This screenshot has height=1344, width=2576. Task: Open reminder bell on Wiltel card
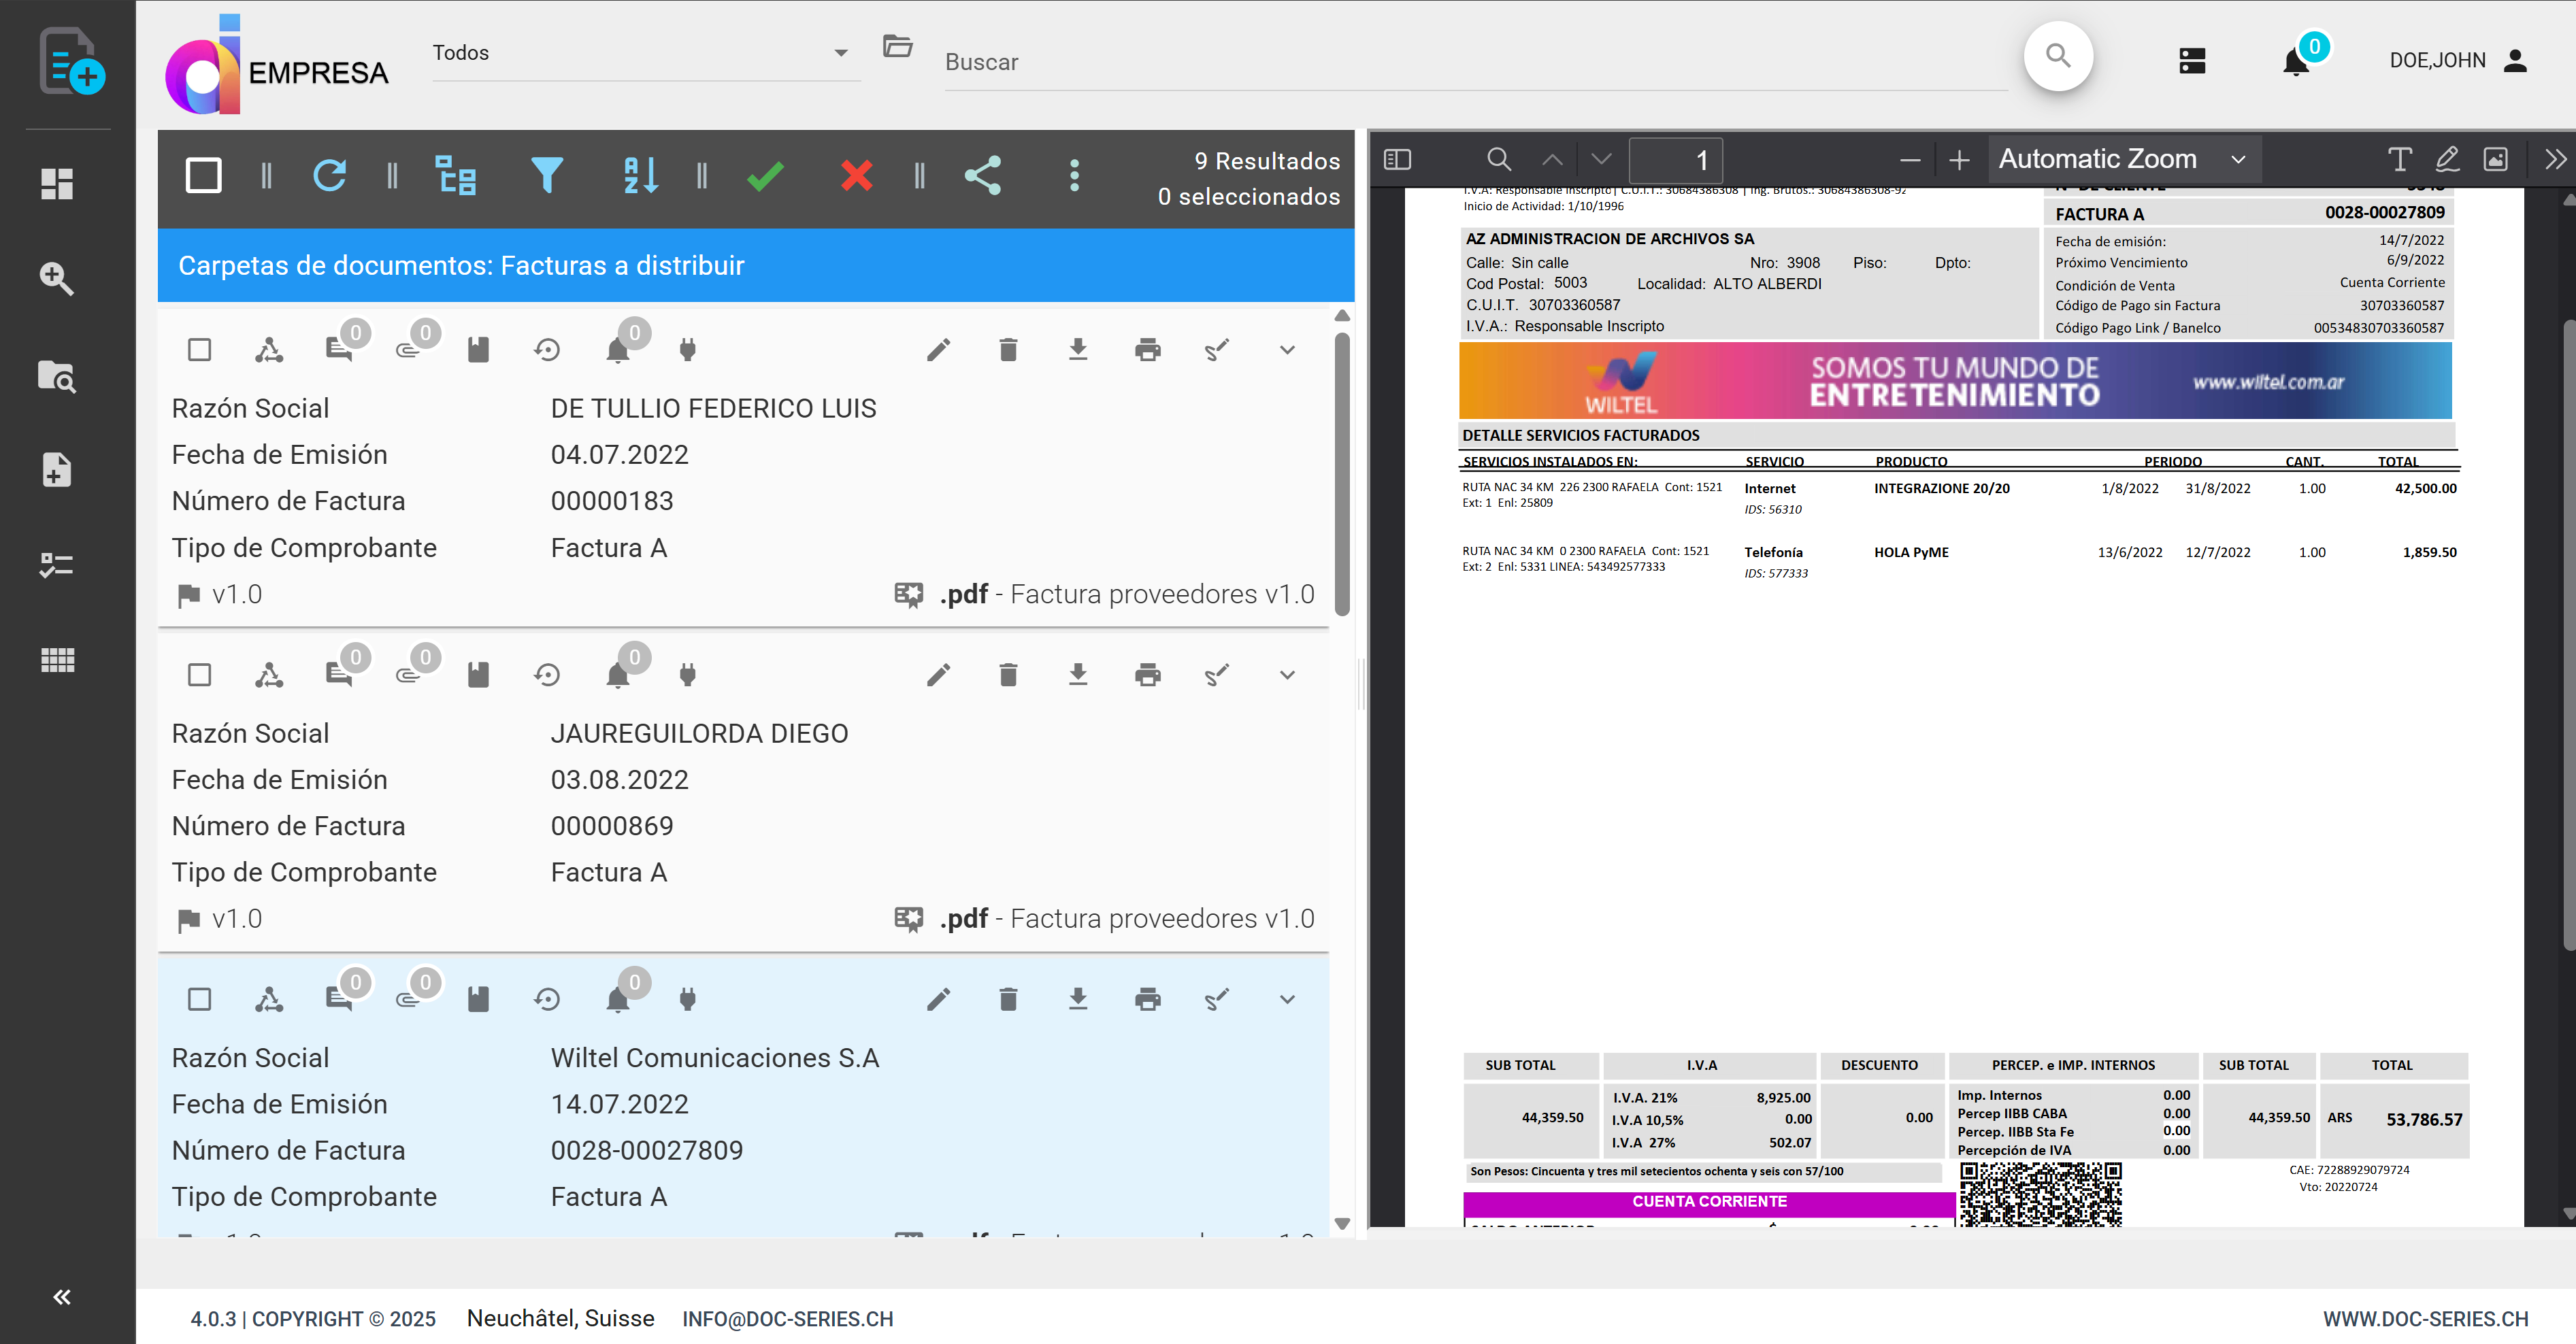(x=618, y=999)
